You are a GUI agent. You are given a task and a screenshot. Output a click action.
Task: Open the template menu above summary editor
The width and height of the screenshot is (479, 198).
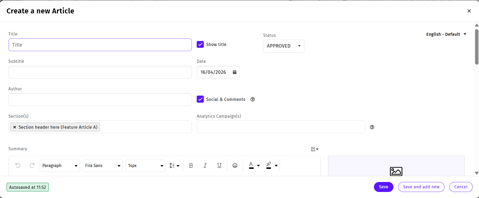(x=314, y=149)
